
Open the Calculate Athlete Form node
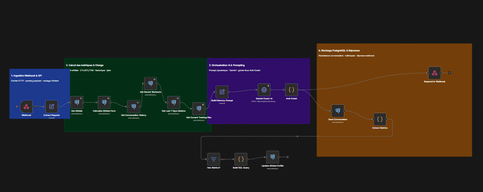[x=104, y=102]
